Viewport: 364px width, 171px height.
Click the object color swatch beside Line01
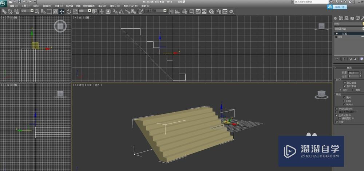[x=363, y=24]
